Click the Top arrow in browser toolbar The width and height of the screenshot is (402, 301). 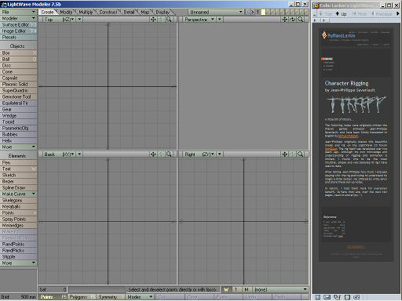[326, 14]
